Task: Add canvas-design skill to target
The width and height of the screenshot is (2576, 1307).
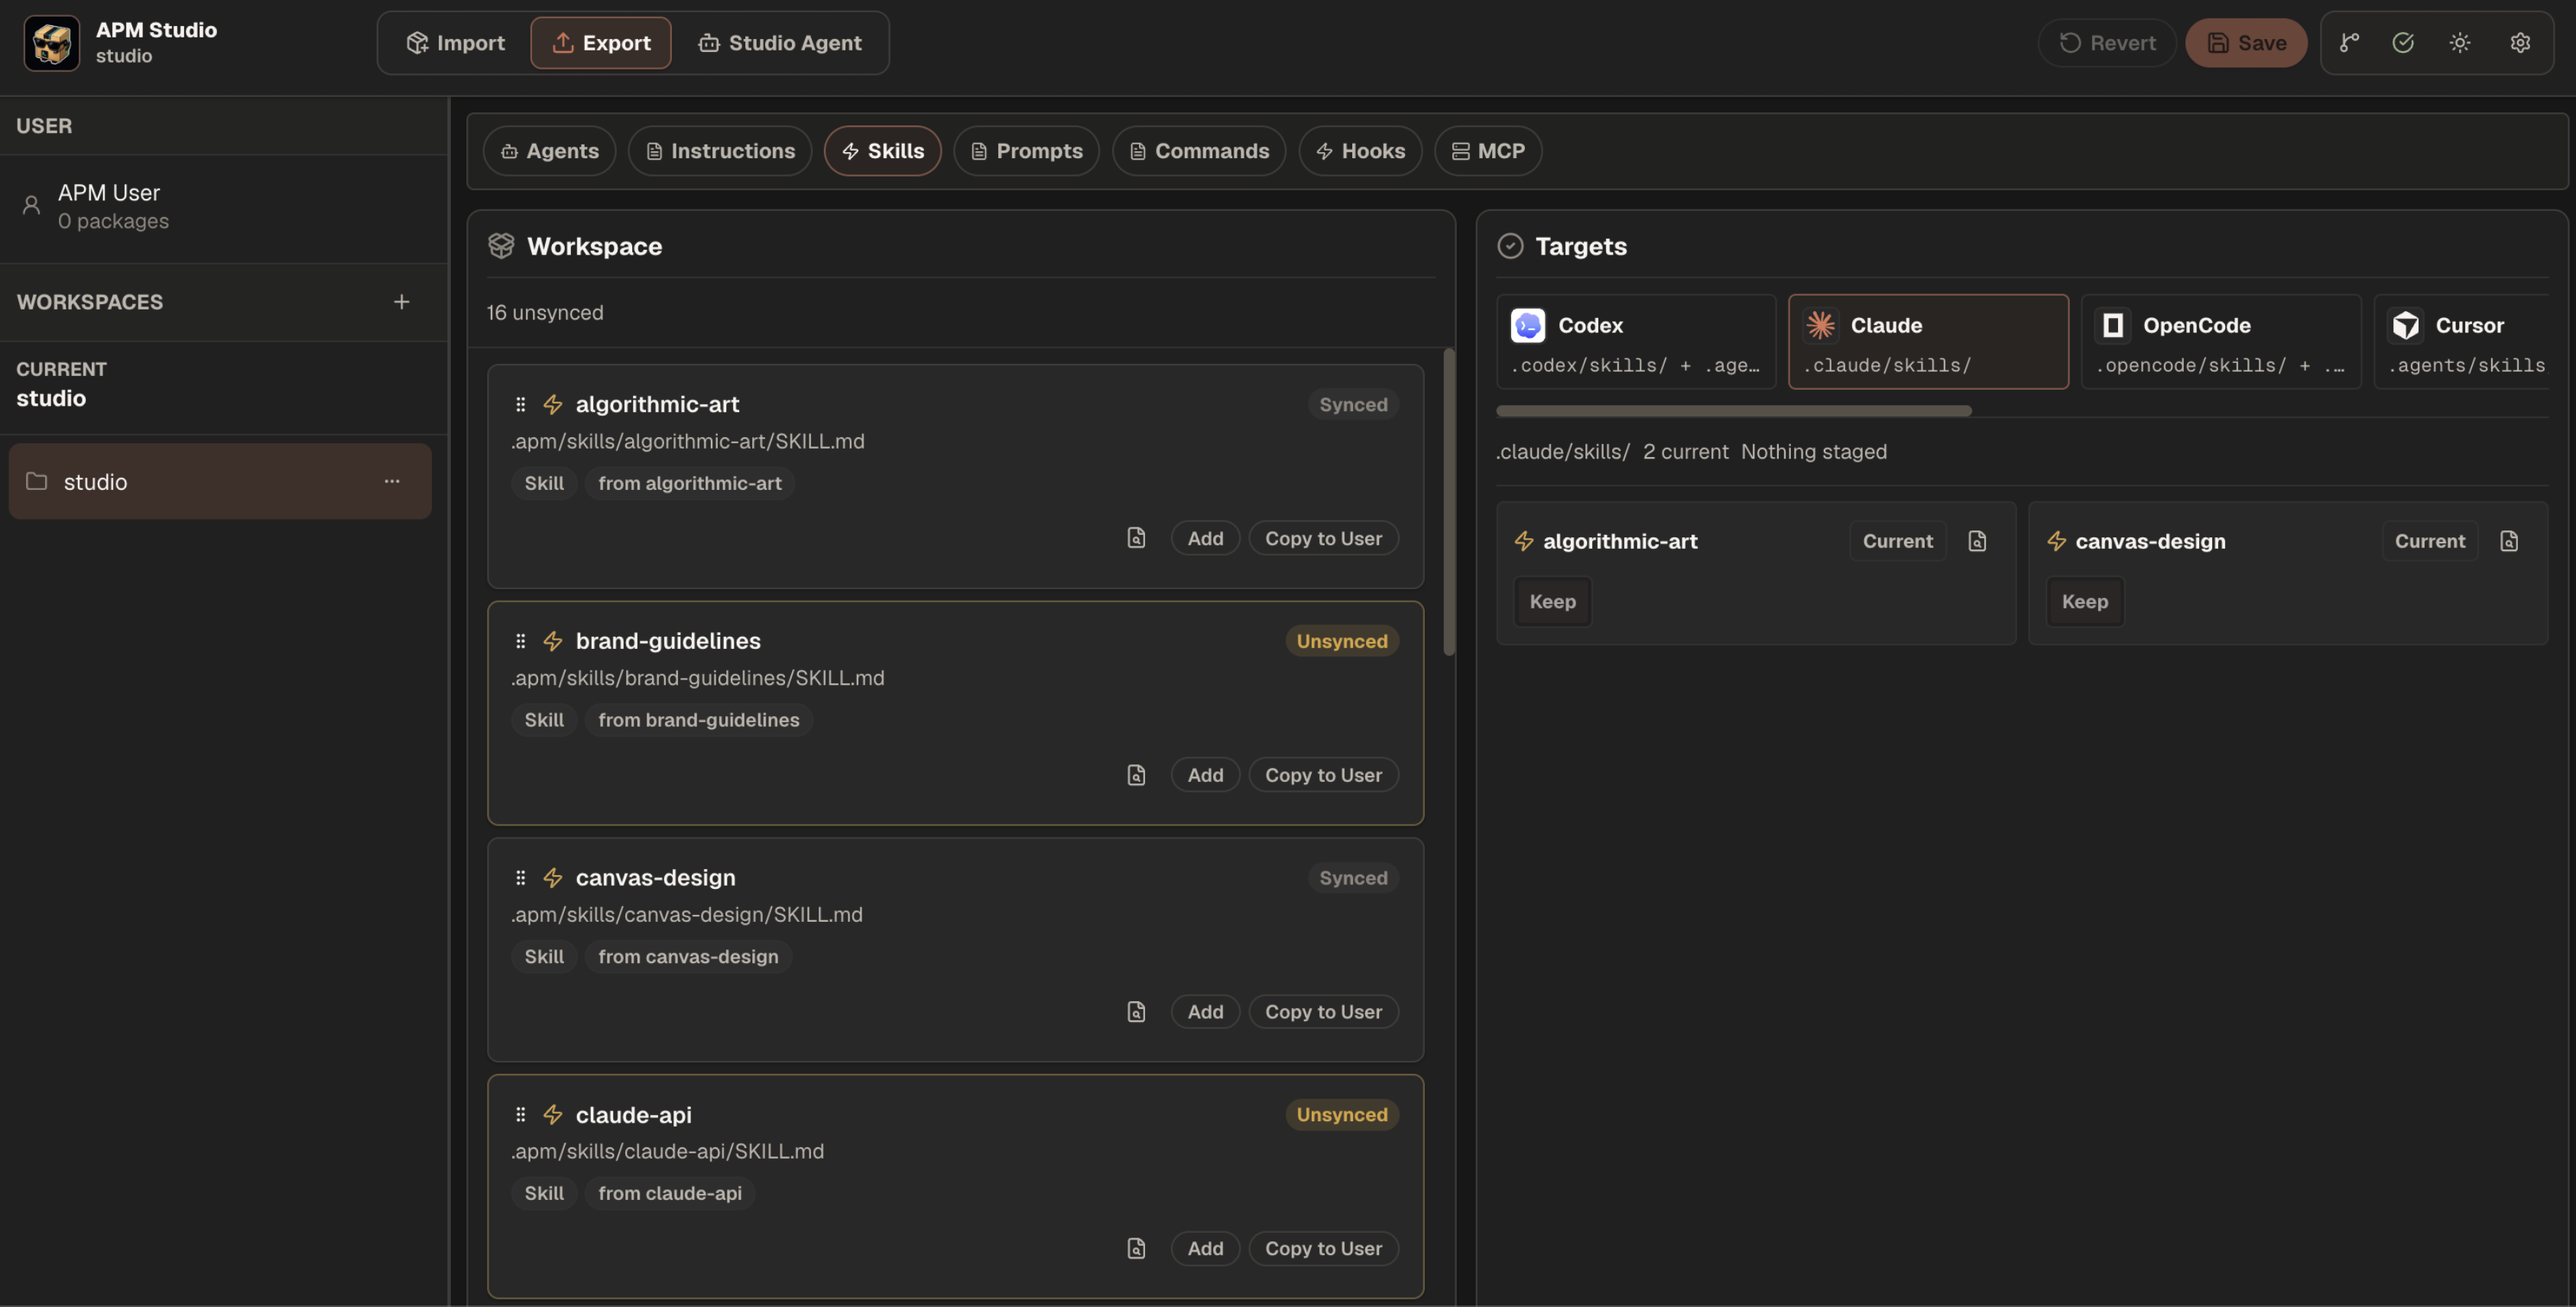Action: pos(1205,1012)
